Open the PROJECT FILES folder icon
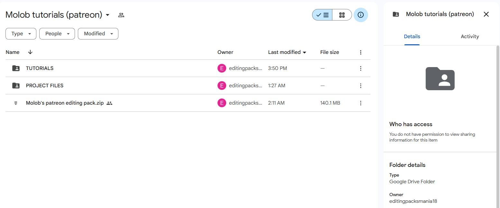Viewport: 500px width, 208px height. click(16, 86)
